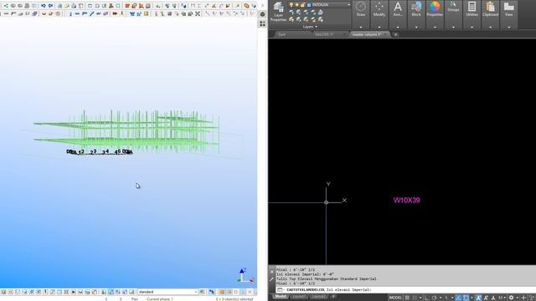This screenshot has width=536, height=301.
Task: Open the Block panel
Action: click(416, 9)
